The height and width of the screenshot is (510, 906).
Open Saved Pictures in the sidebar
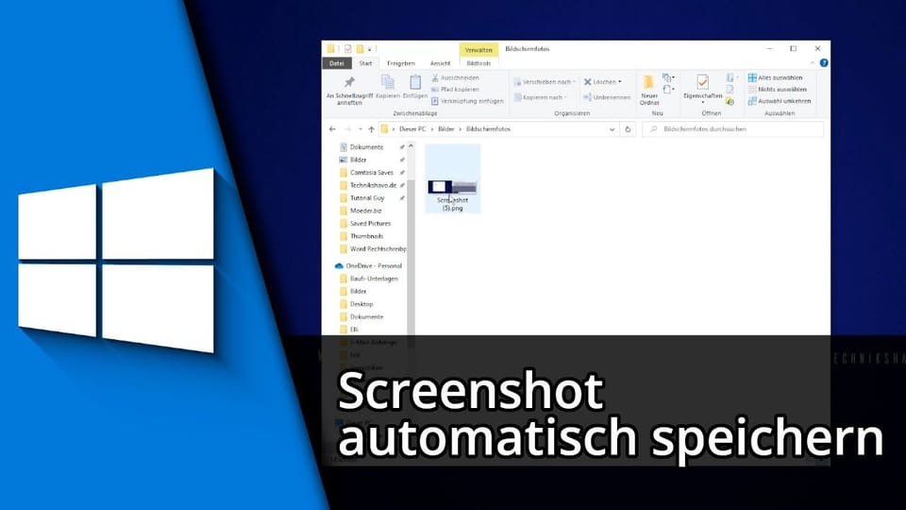coord(370,223)
